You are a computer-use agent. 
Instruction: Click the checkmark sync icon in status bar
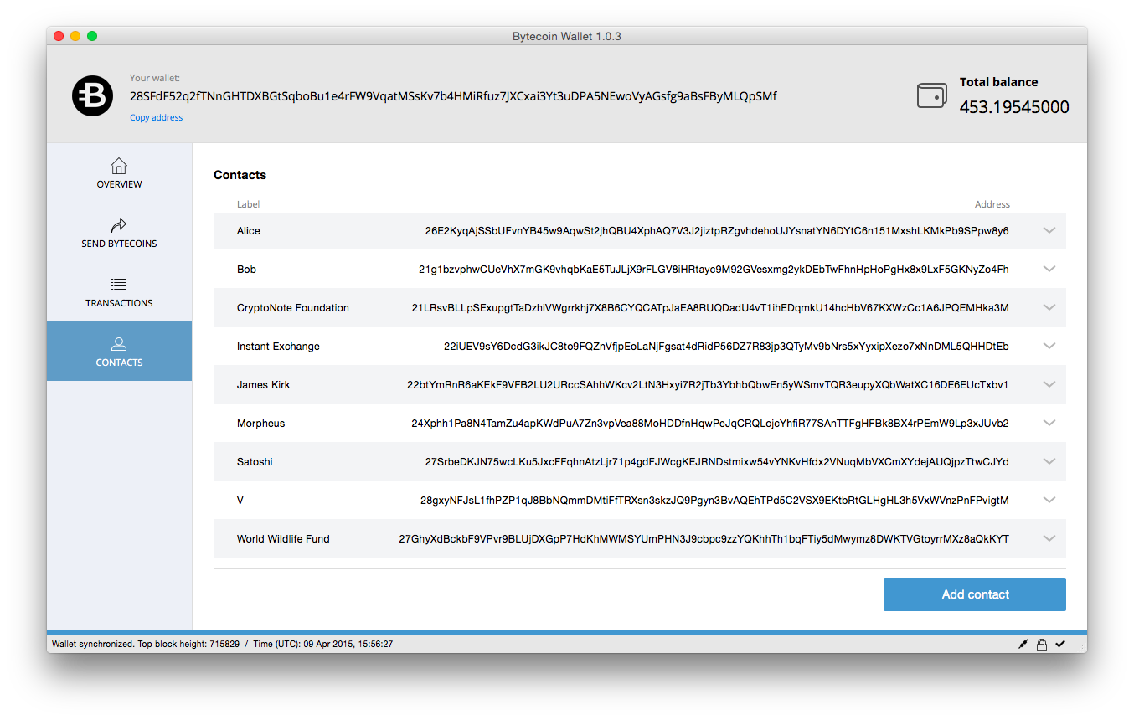click(x=1060, y=644)
